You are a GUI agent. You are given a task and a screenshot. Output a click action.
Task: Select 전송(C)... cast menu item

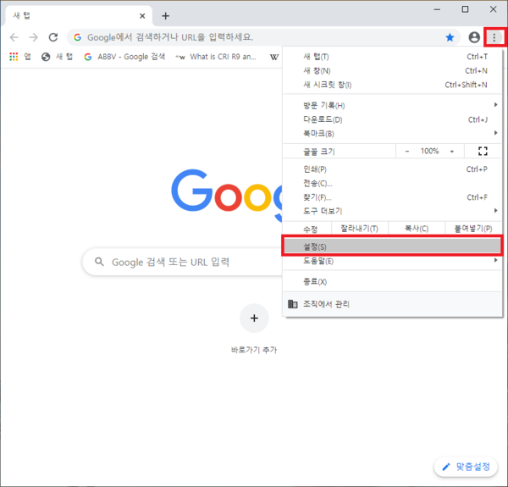pyautogui.click(x=393, y=184)
